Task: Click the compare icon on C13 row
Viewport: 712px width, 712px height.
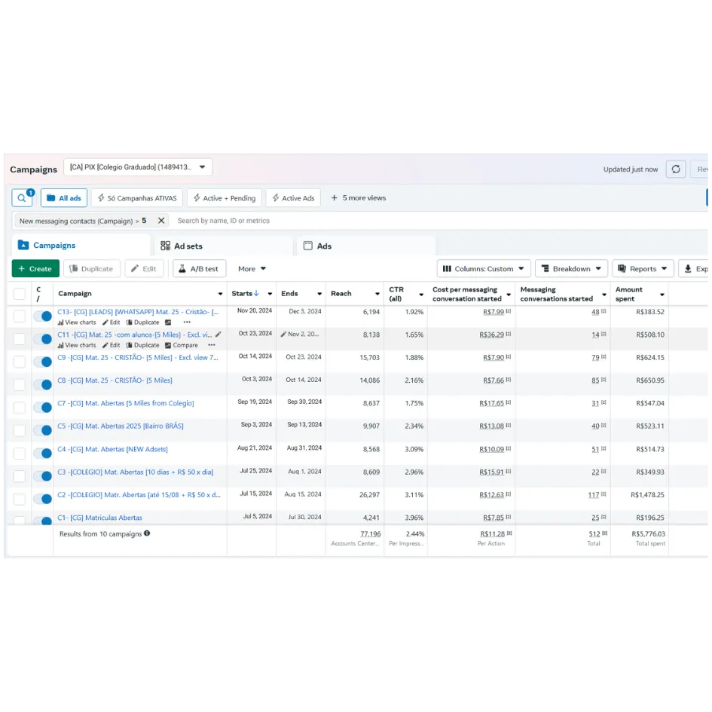Action: point(168,322)
